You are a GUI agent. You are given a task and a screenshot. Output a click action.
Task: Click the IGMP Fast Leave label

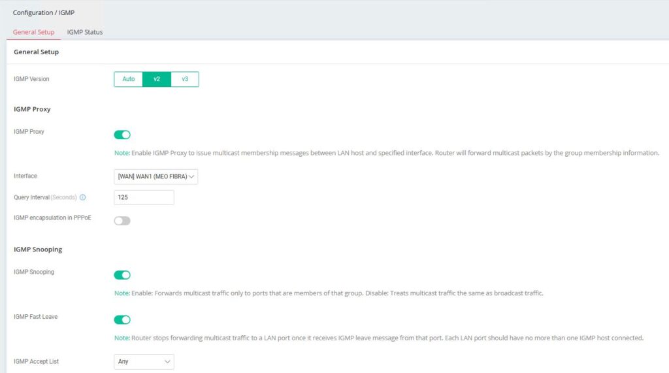coord(35,317)
